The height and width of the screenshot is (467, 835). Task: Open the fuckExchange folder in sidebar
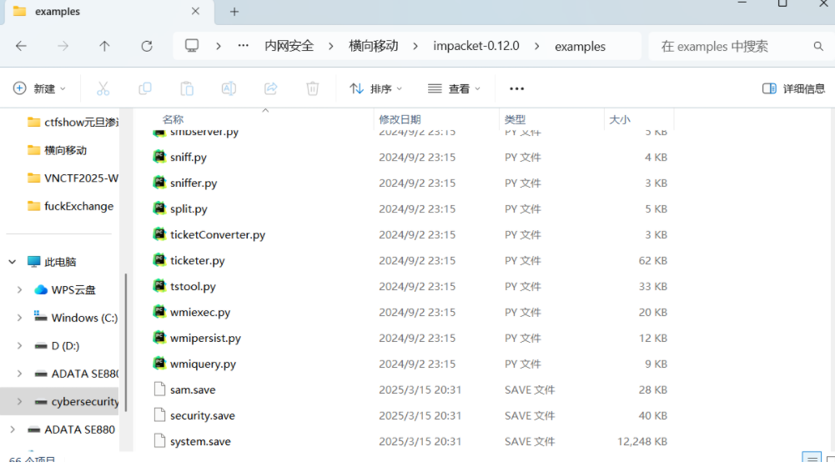tap(78, 206)
